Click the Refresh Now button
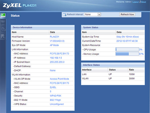The height and width of the screenshot is (113, 150). click(127, 14)
